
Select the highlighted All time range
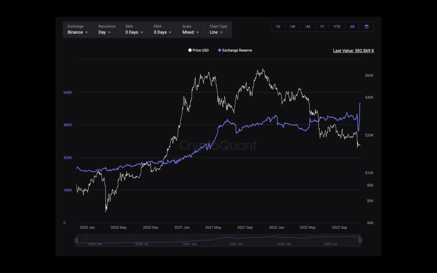click(x=352, y=26)
